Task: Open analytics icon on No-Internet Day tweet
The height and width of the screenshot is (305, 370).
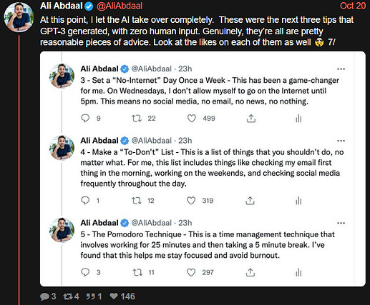Action: (298, 119)
